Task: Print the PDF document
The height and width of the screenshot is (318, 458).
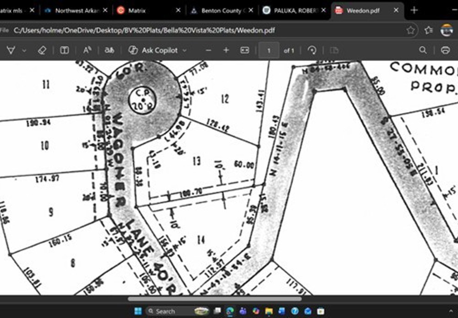Action: [x=445, y=50]
